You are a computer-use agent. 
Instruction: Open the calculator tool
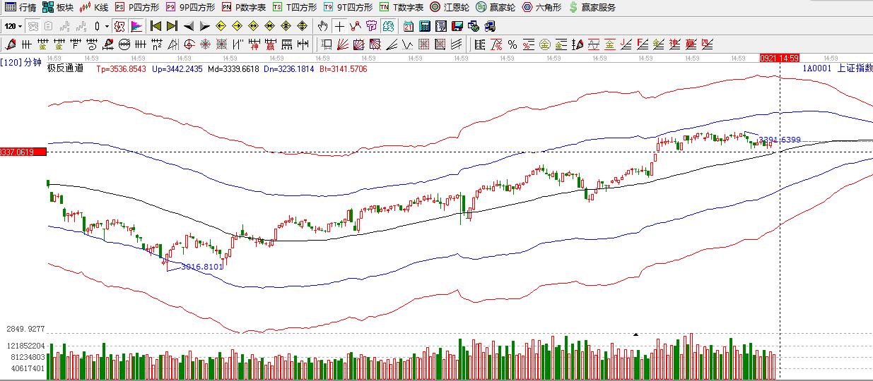pyautogui.click(x=425, y=26)
